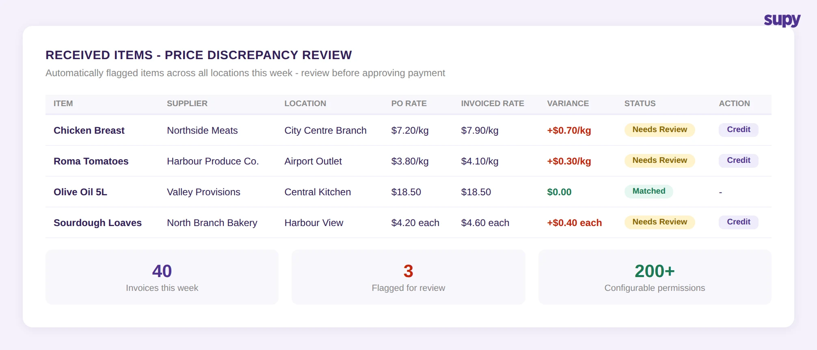Click the Supy logo
The width and height of the screenshot is (817, 350).
782,20
